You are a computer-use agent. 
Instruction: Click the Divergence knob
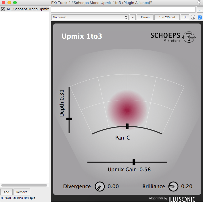99,187
